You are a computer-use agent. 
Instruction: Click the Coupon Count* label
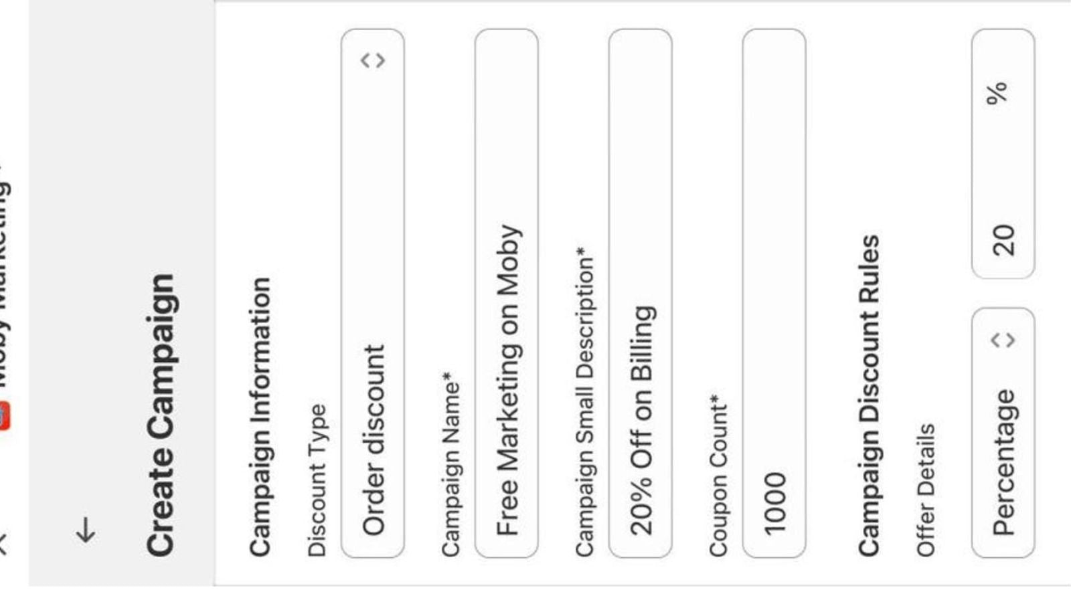(718, 476)
